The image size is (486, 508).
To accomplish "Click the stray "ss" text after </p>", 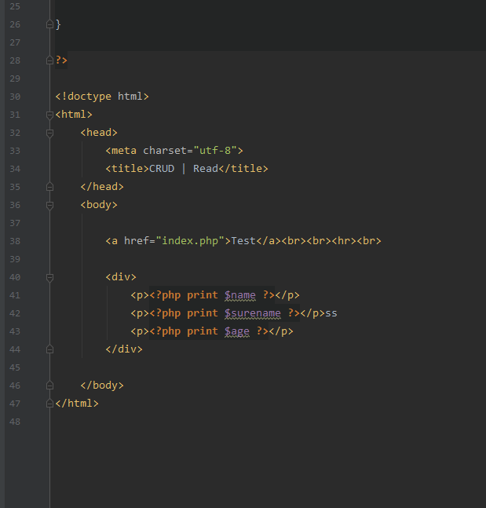I will (x=331, y=313).
